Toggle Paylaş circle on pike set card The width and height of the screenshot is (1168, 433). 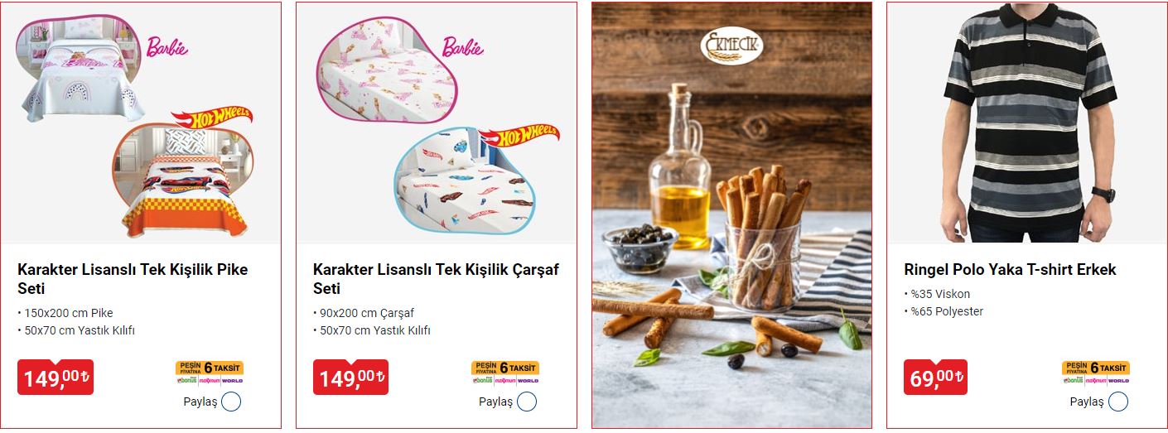(231, 402)
